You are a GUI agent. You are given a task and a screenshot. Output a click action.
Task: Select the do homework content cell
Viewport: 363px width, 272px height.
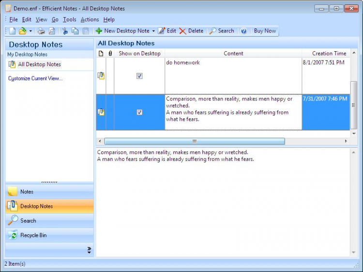click(x=233, y=76)
